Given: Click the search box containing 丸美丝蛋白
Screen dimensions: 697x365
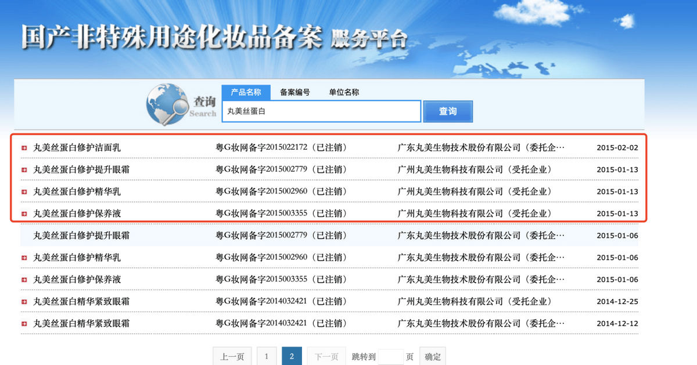Looking at the screenshot, I should [321, 111].
